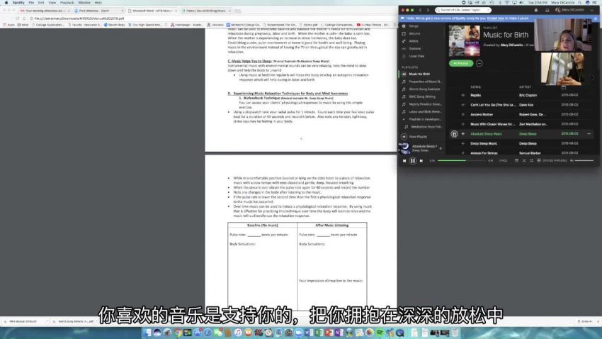The height and width of the screenshot is (339, 602).
Task: Open Spotlight search in the menu bar
Action: [x=580, y=3]
